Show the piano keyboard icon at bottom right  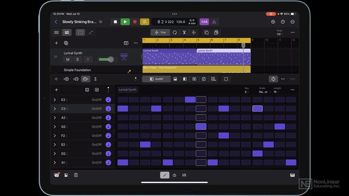tap(292, 175)
